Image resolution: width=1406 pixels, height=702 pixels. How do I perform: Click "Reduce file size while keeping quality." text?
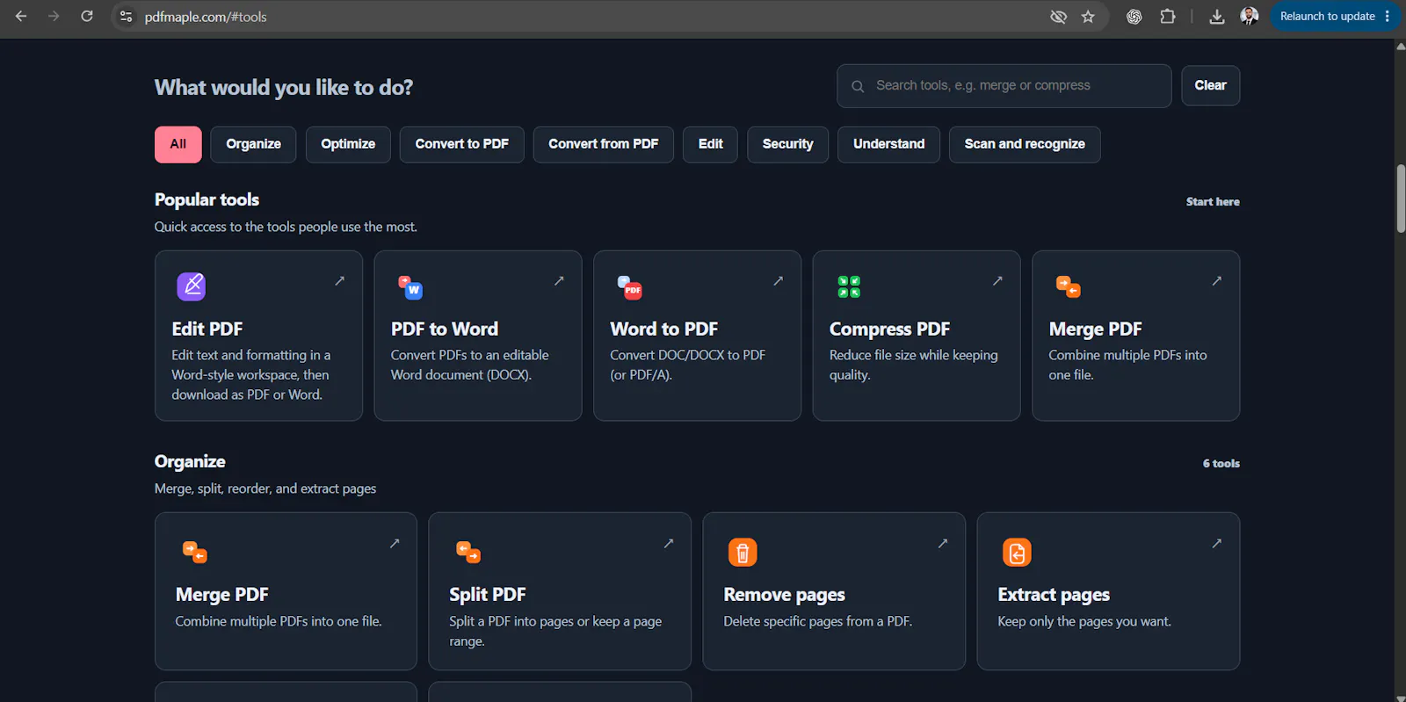point(913,365)
